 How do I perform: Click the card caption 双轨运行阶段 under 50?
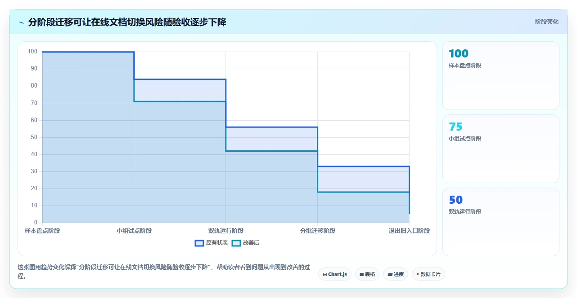coord(465,212)
